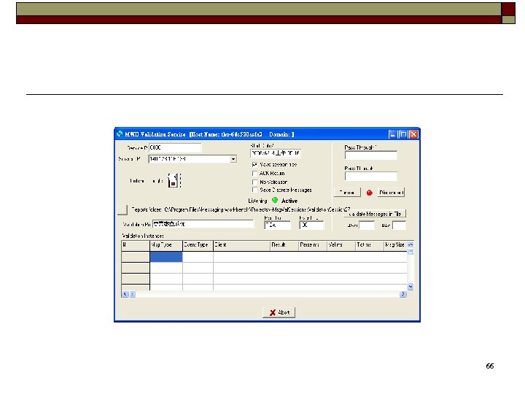
Task: Click the Start Date field
Action: tap(275, 153)
